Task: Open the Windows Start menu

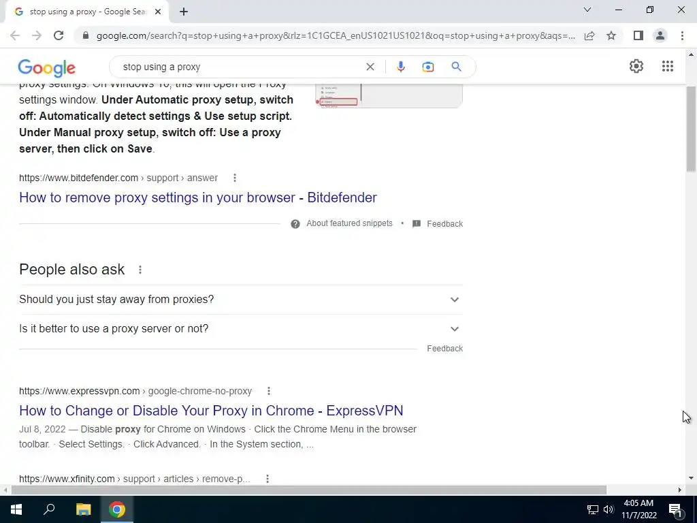Action: [16, 509]
